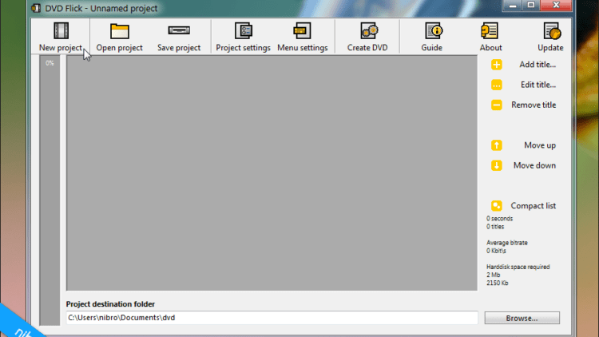Check for Update in the toolbar

pos(550,31)
